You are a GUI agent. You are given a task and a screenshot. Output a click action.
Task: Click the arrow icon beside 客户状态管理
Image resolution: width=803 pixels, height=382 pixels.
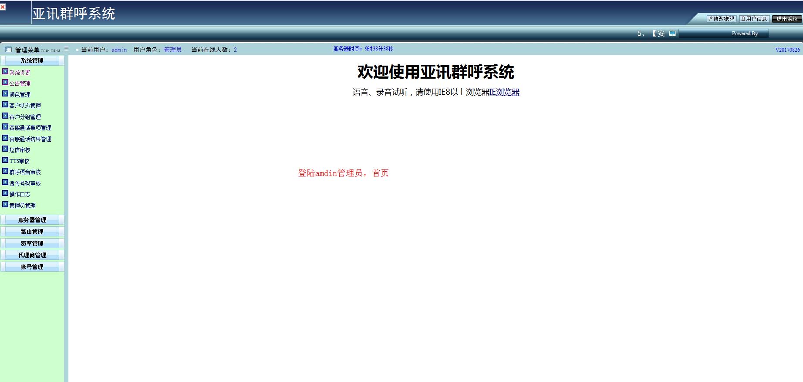5,105
